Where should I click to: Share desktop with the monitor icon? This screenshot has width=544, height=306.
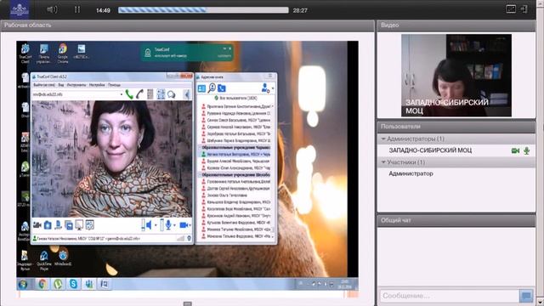pyautogui.click(x=79, y=225)
